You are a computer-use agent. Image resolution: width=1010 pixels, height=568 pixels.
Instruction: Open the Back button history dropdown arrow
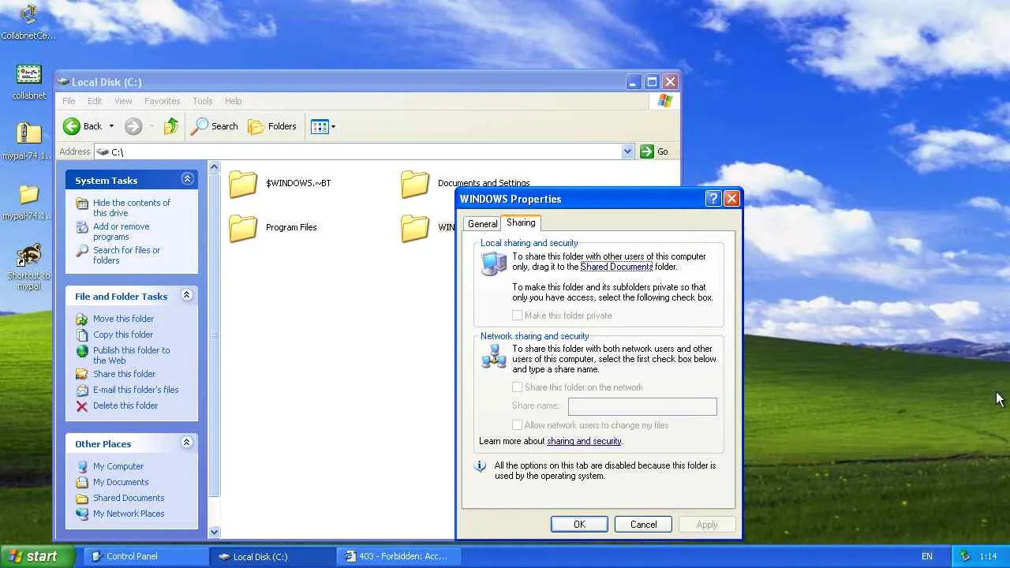[111, 126]
